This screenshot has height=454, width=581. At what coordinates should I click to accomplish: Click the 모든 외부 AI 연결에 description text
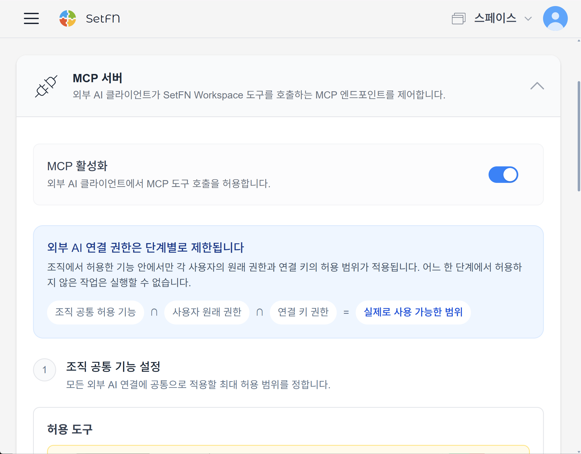(198, 384)
